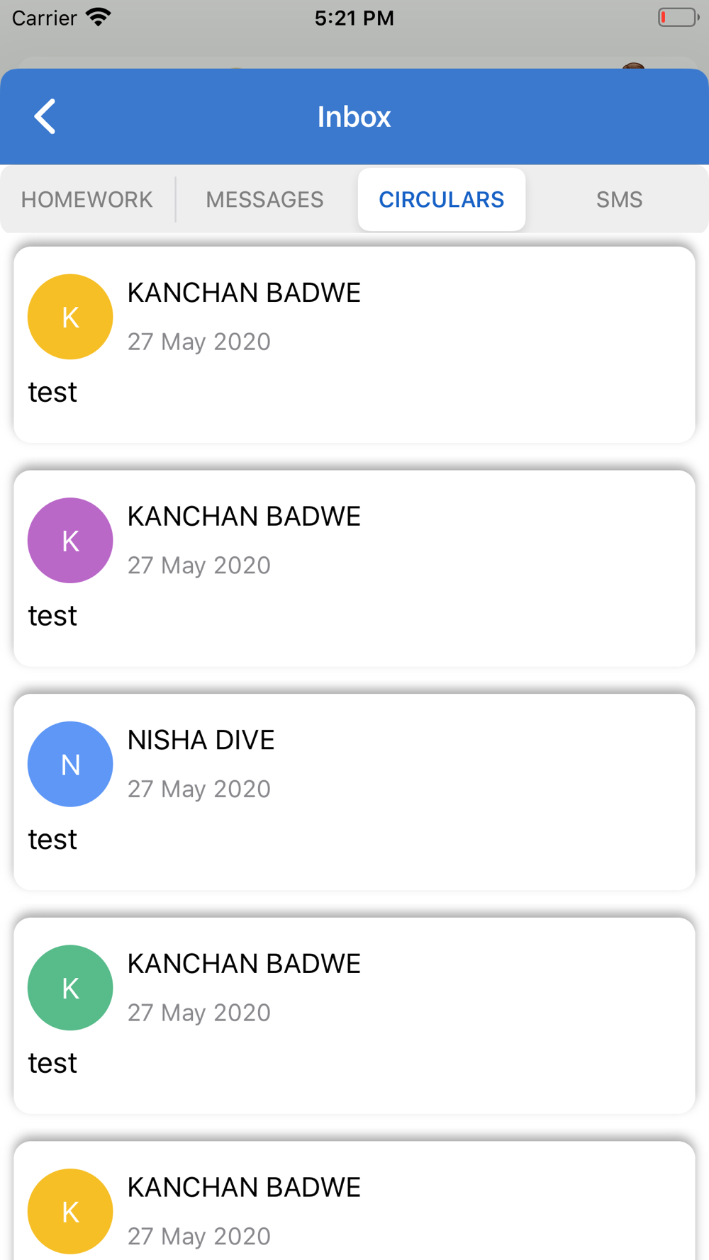Tap the battery icon in status bar

(677, 17)
